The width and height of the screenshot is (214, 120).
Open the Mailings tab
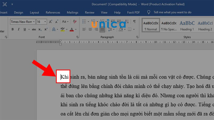pyautogui.click(x=72, y=12)
